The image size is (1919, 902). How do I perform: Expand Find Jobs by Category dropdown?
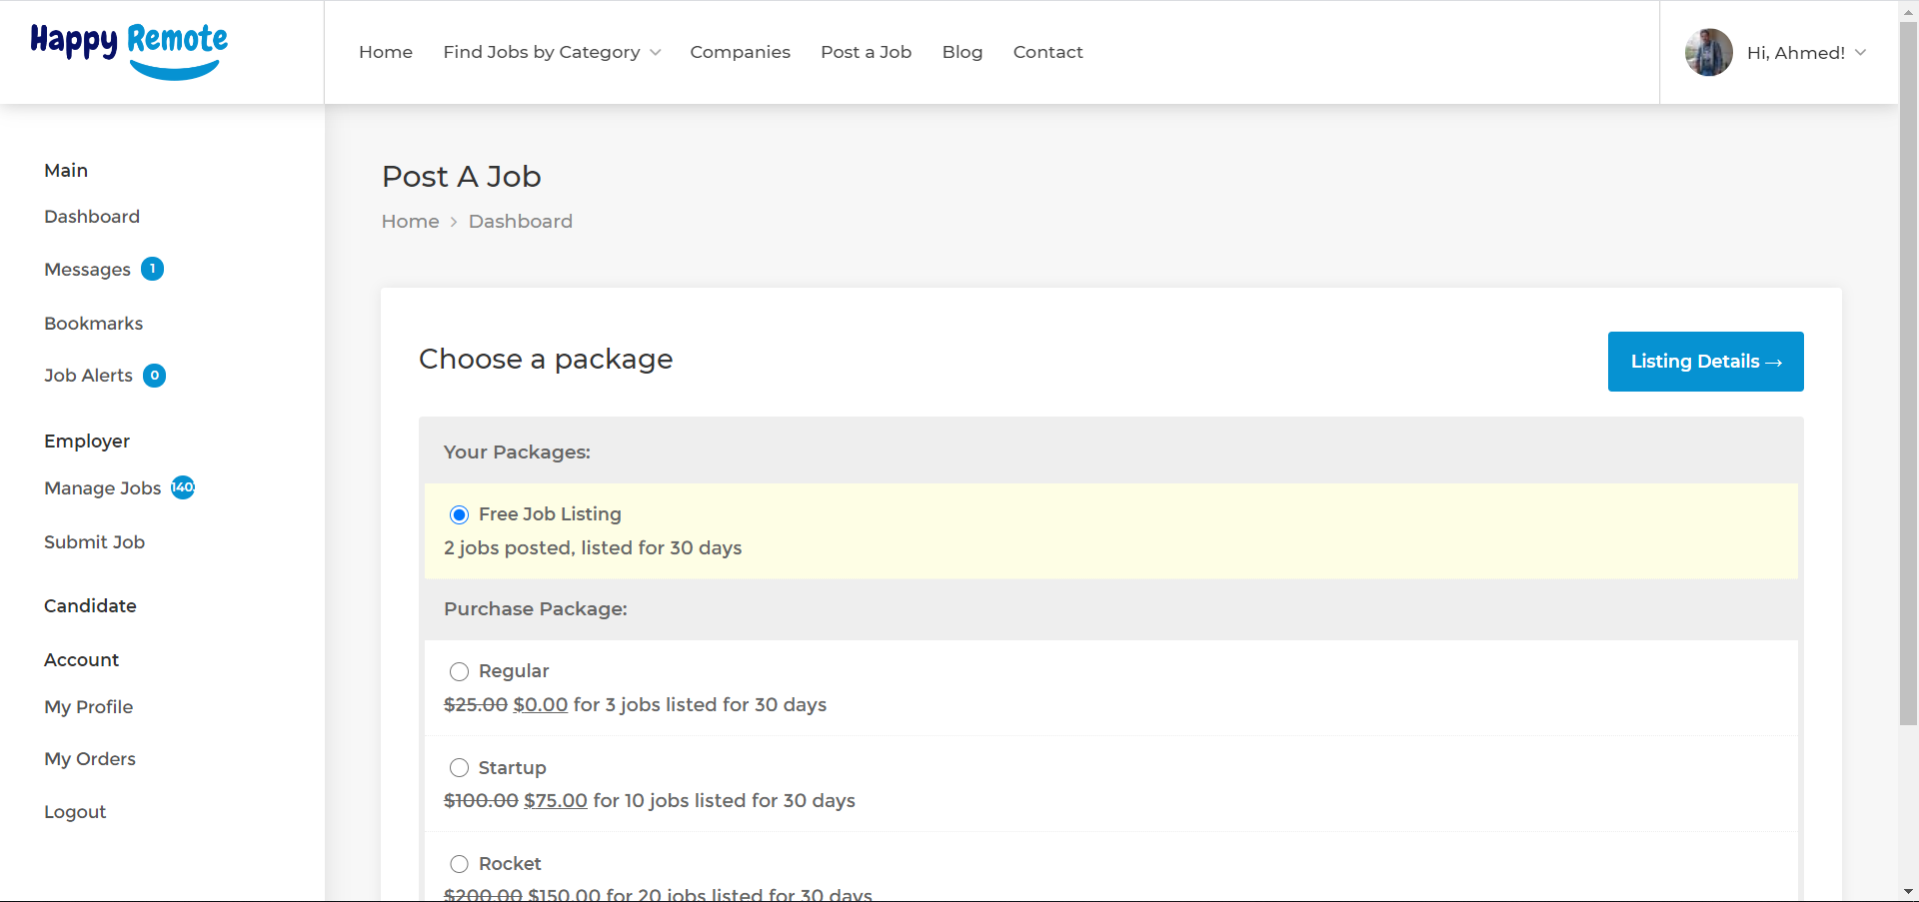[551, 52]
